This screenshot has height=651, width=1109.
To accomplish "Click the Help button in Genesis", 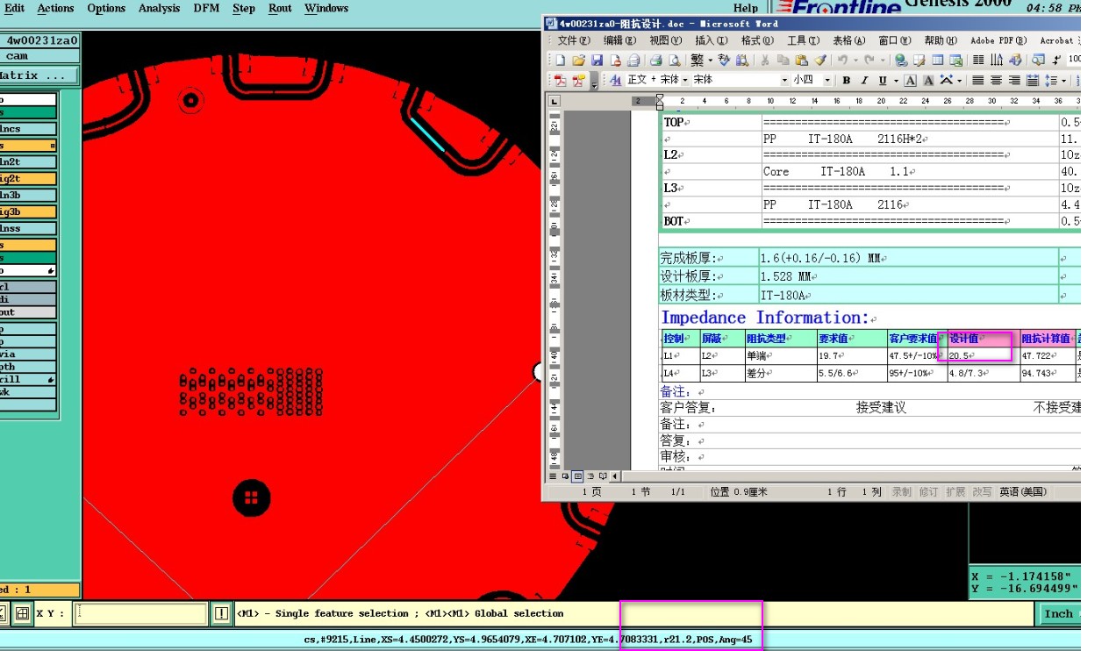I will click(745, 9).
